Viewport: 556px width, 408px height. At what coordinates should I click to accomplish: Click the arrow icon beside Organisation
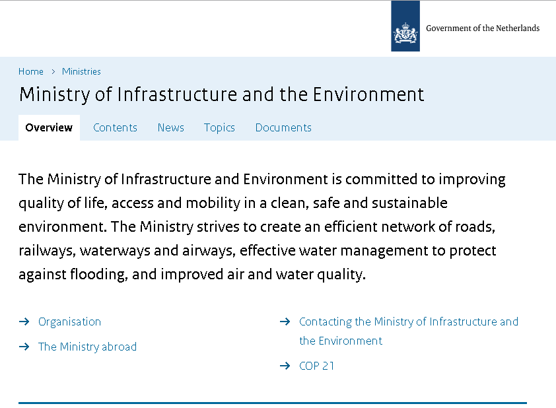24,322
